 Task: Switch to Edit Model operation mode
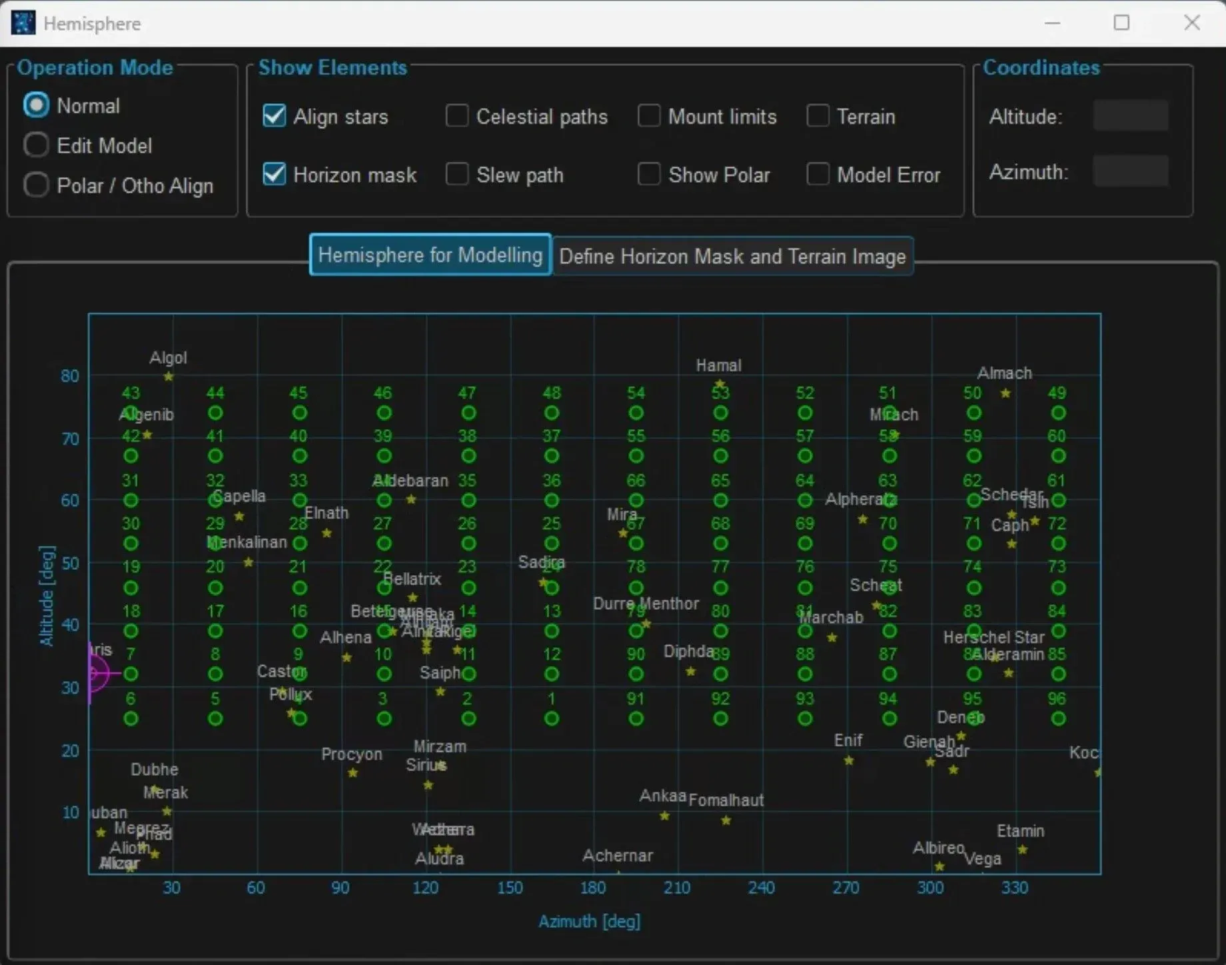(36, 145)
